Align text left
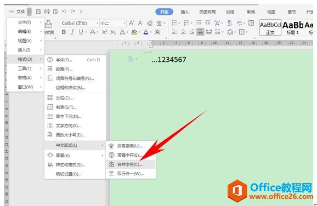The image size is (317, 206). pyautogui.click(x=174, y=32)
